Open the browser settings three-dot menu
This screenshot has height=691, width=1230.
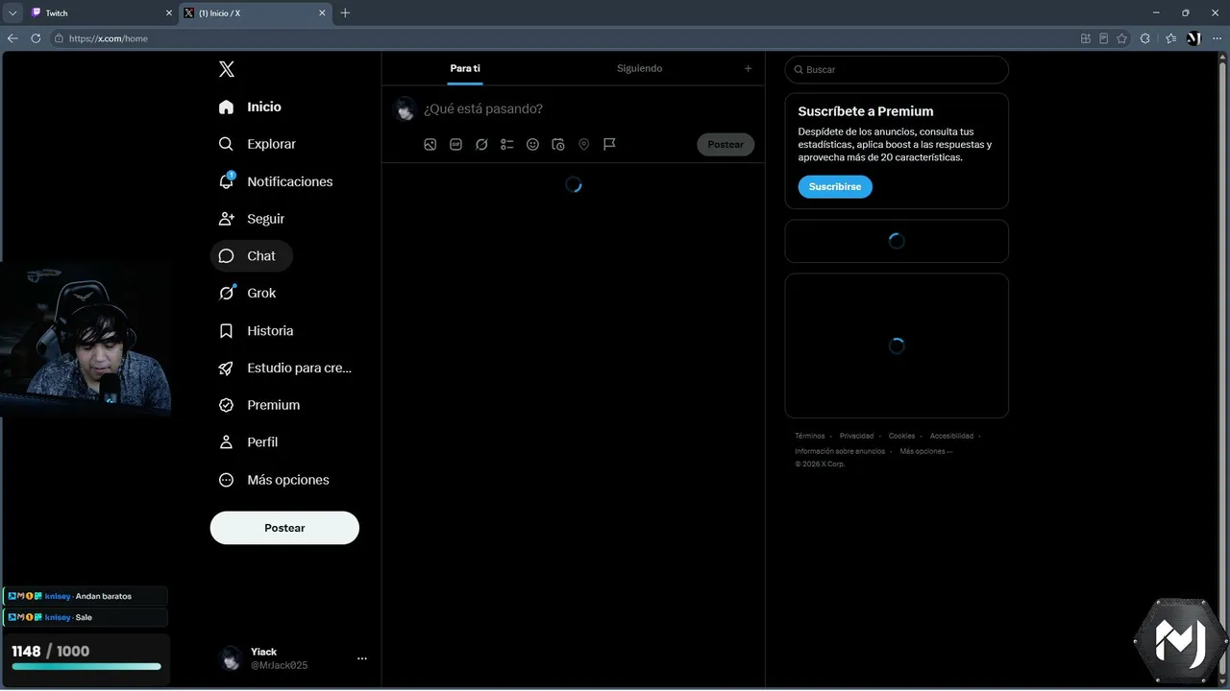pos(1218,38)
